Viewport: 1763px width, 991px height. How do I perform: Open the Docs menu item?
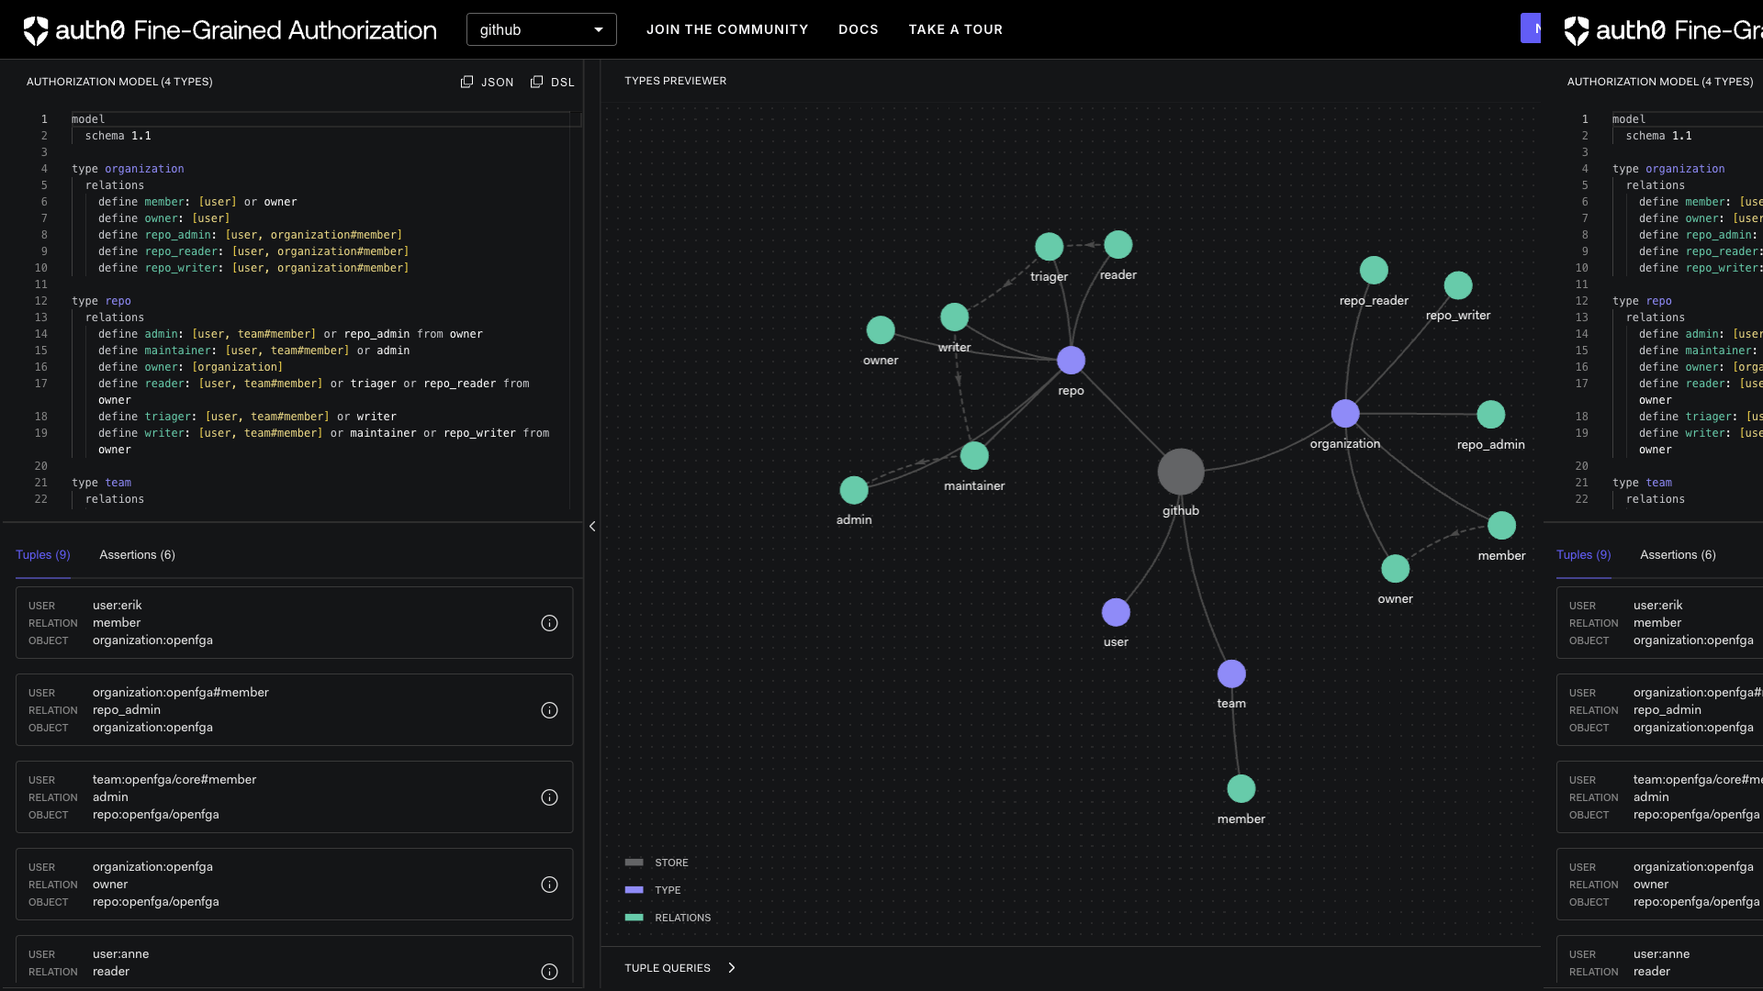click(859, 29)
